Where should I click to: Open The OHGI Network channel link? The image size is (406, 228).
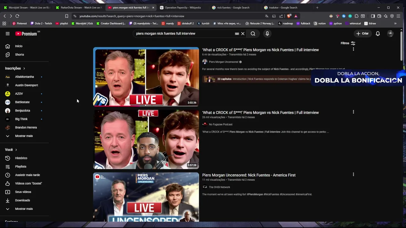tap(219, 187)
